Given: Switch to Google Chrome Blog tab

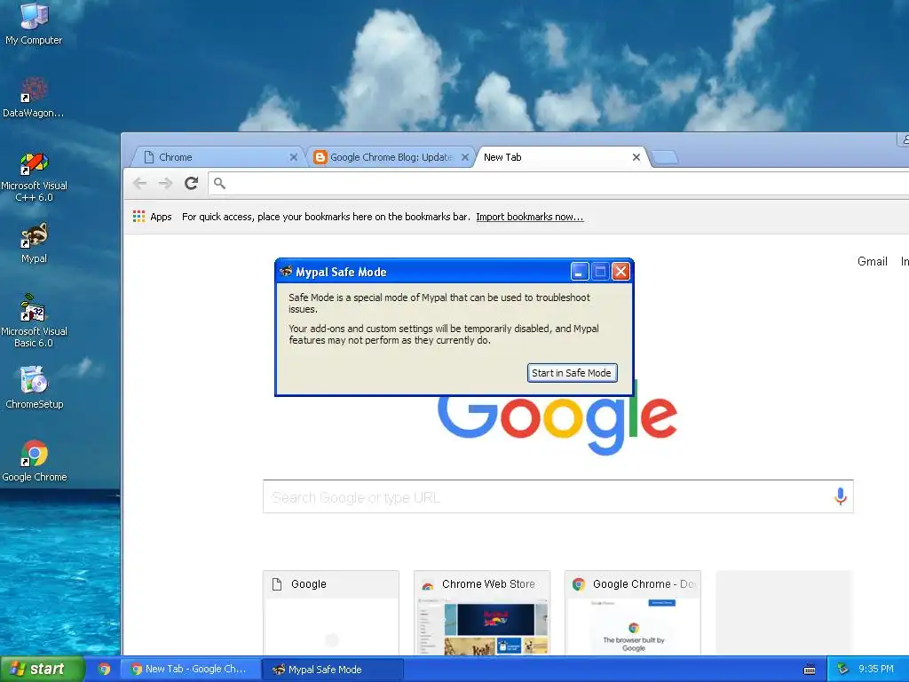Looking at the screenshot, I should coord(391,157).
